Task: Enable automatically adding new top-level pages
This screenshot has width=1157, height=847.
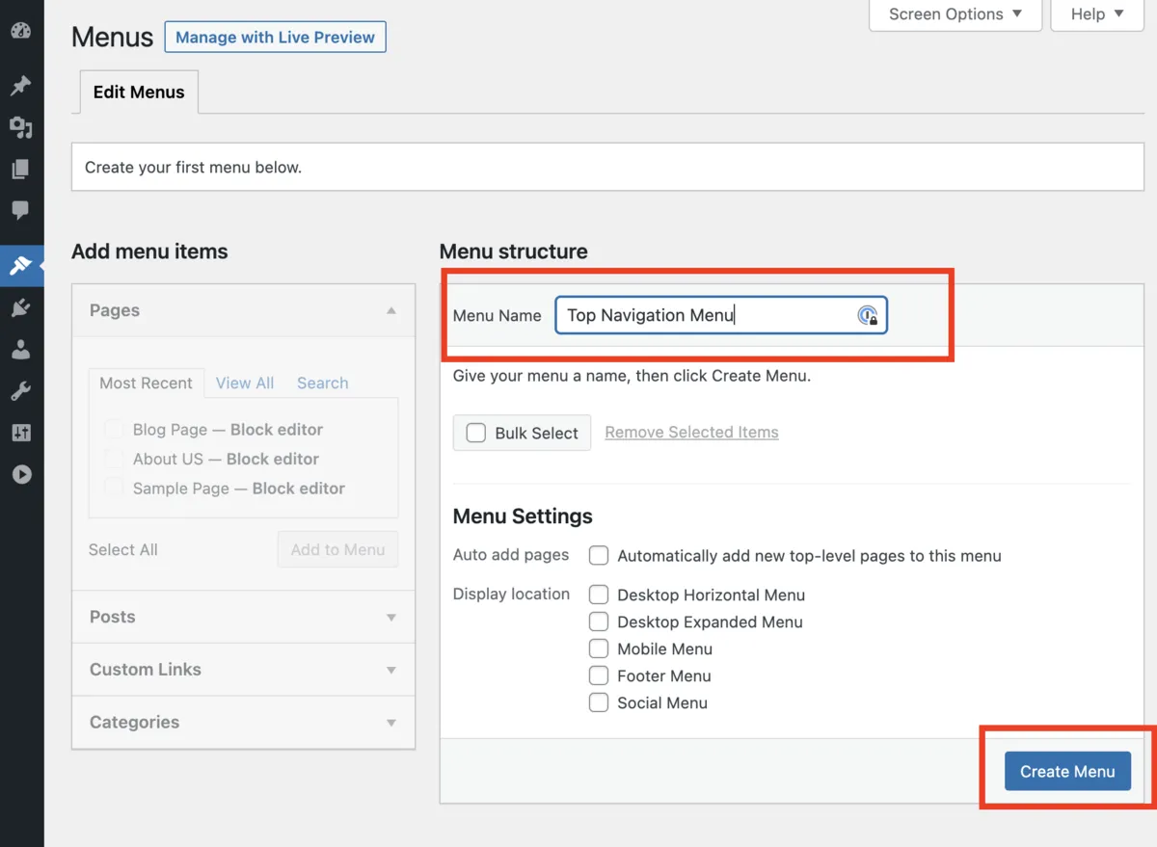Action: [x=599, y=555]
